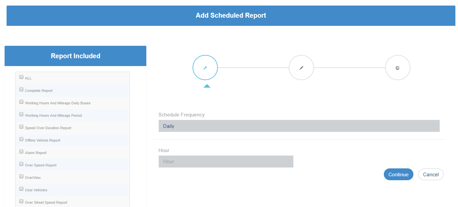Open the Schedule Frequency dropdown
Viewport: 458px width, 207px height.
click(299, 126)
